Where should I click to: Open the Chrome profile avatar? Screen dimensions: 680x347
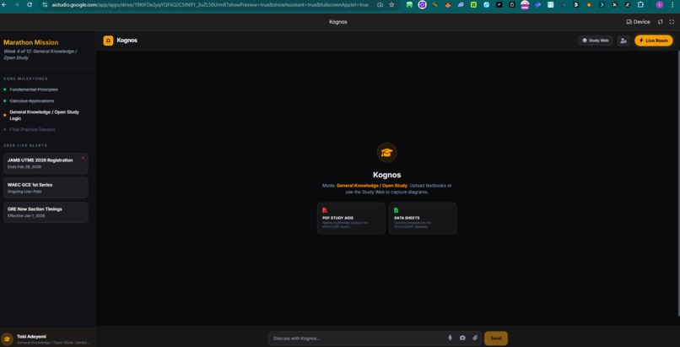(x=660, y=5)
